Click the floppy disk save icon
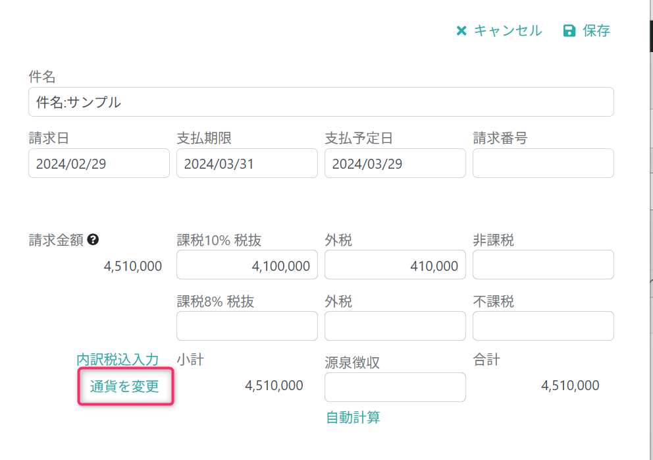653x460 pixels. click(569, 31)
